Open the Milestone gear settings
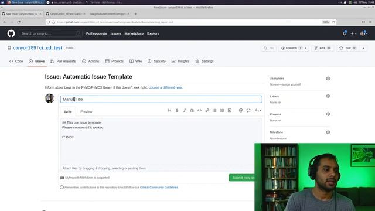 click(x=328, y=132)
